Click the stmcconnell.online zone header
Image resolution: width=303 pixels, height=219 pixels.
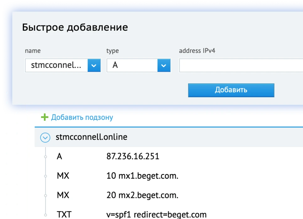coord(91,137)
